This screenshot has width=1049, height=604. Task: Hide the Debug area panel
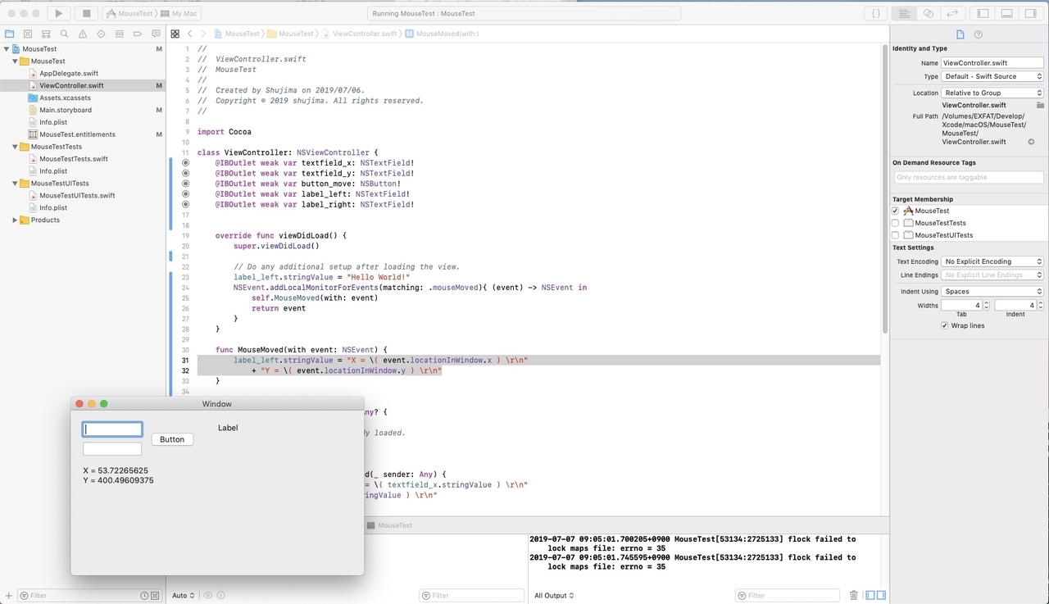point(1006,13)
